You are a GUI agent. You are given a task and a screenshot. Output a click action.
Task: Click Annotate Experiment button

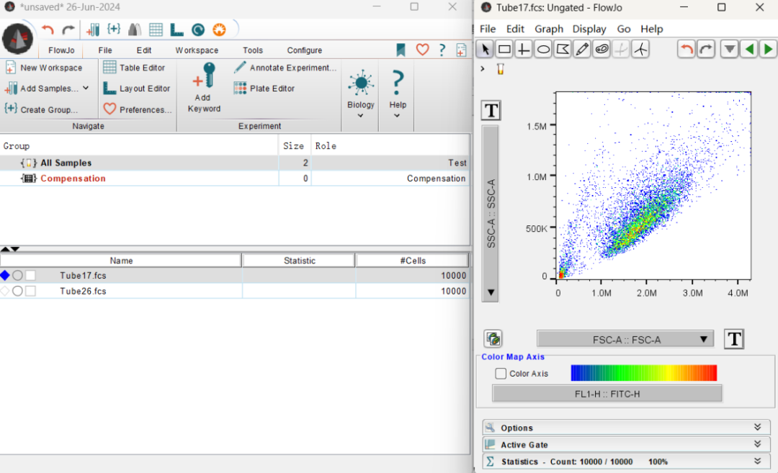[x=285, y=68]
